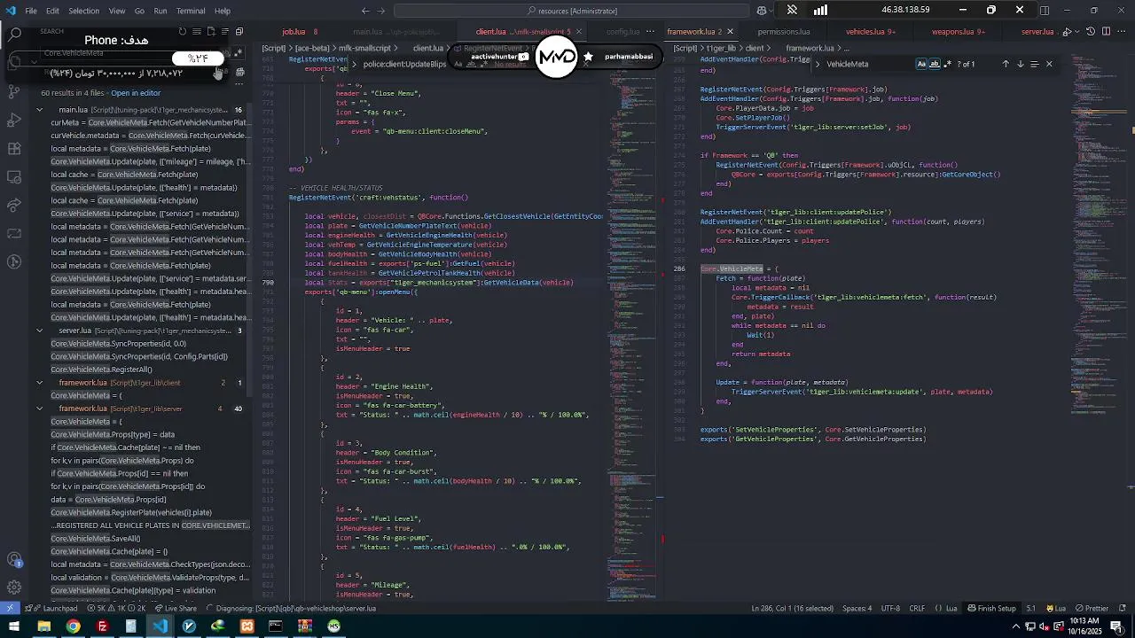
Task: Open more actions of right editor group
Action: (1121, 32)
